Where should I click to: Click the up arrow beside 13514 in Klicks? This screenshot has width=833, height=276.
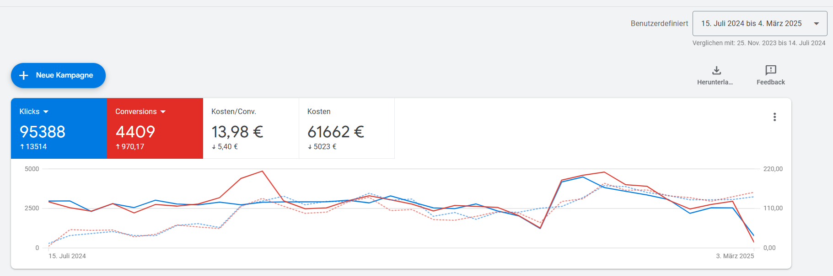click(22, 147)
